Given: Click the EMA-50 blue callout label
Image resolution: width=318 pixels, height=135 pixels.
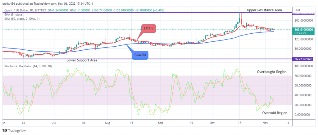Looking at the screenshot, I should pos(141,55).
